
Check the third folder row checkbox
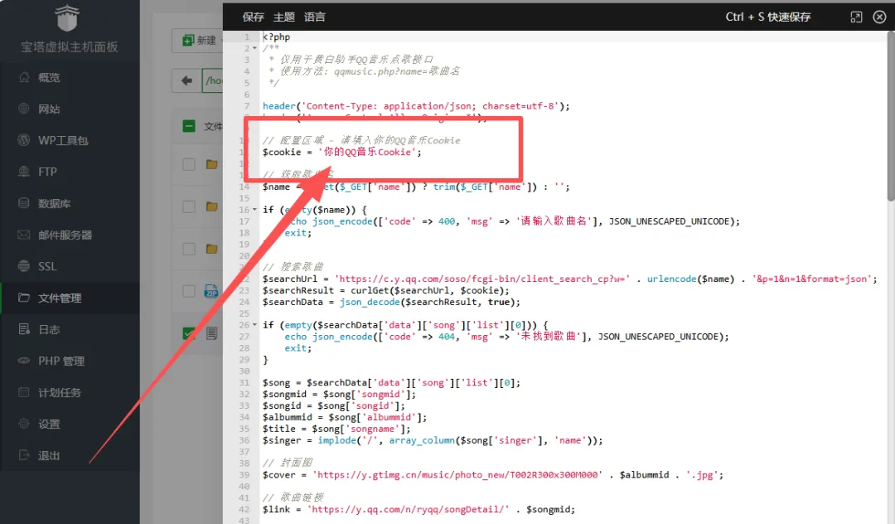point(189,249)
